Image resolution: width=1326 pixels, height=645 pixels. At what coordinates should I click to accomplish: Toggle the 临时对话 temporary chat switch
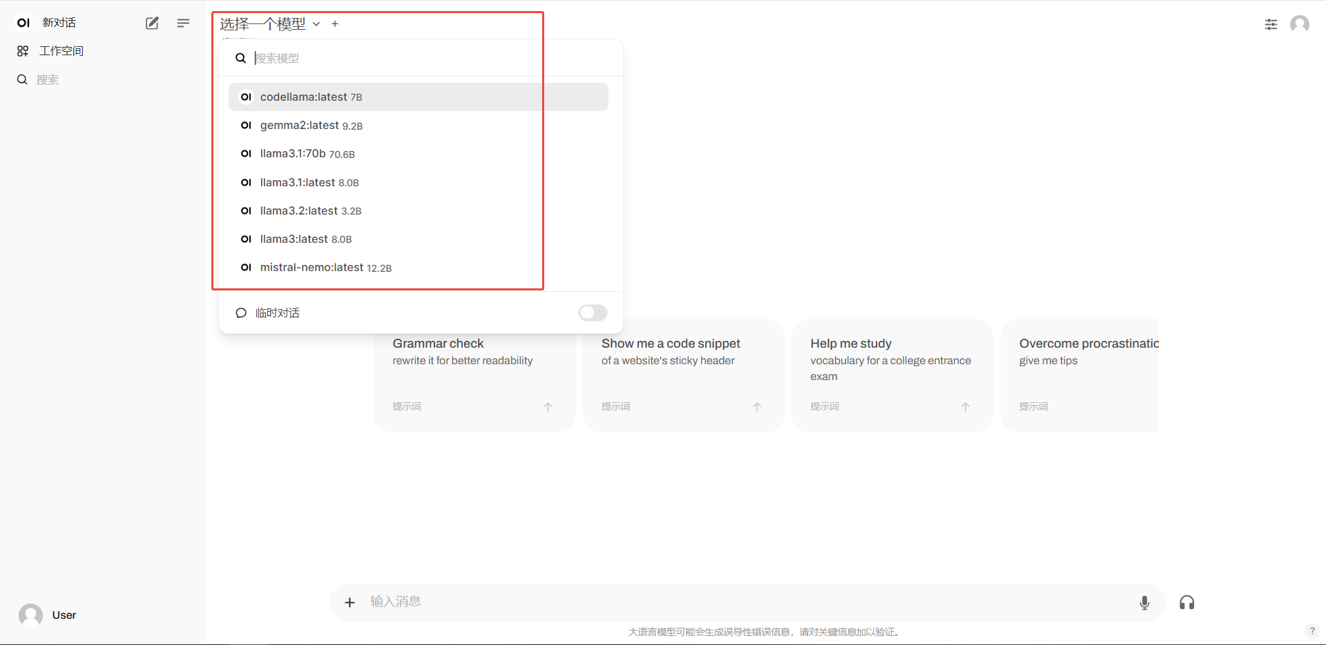click(x=593, y=312)
